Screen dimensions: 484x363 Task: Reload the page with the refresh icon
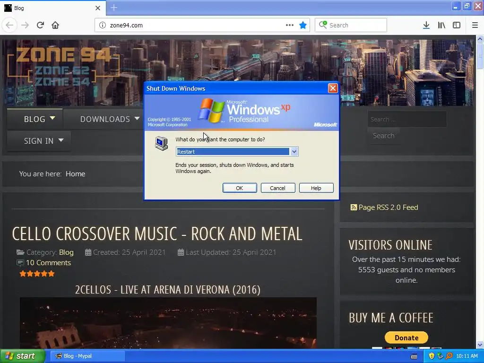point(40,25)
